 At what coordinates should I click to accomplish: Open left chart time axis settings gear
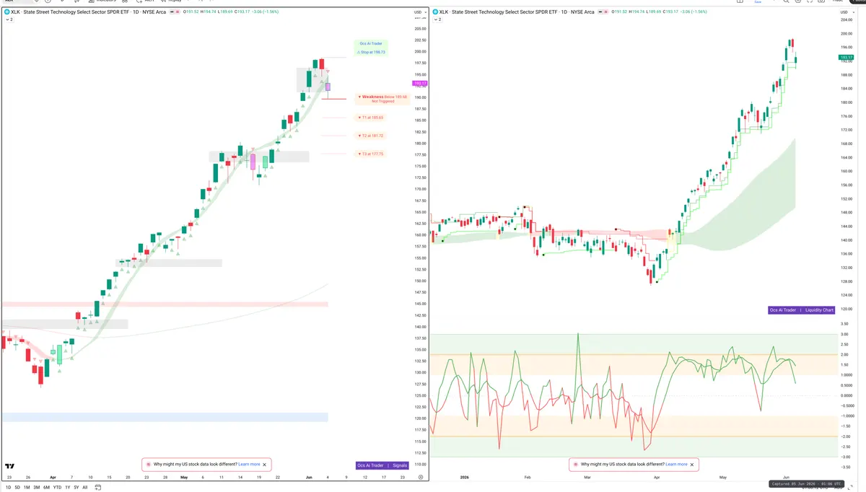pyautogui.click(x=420, y=477)
